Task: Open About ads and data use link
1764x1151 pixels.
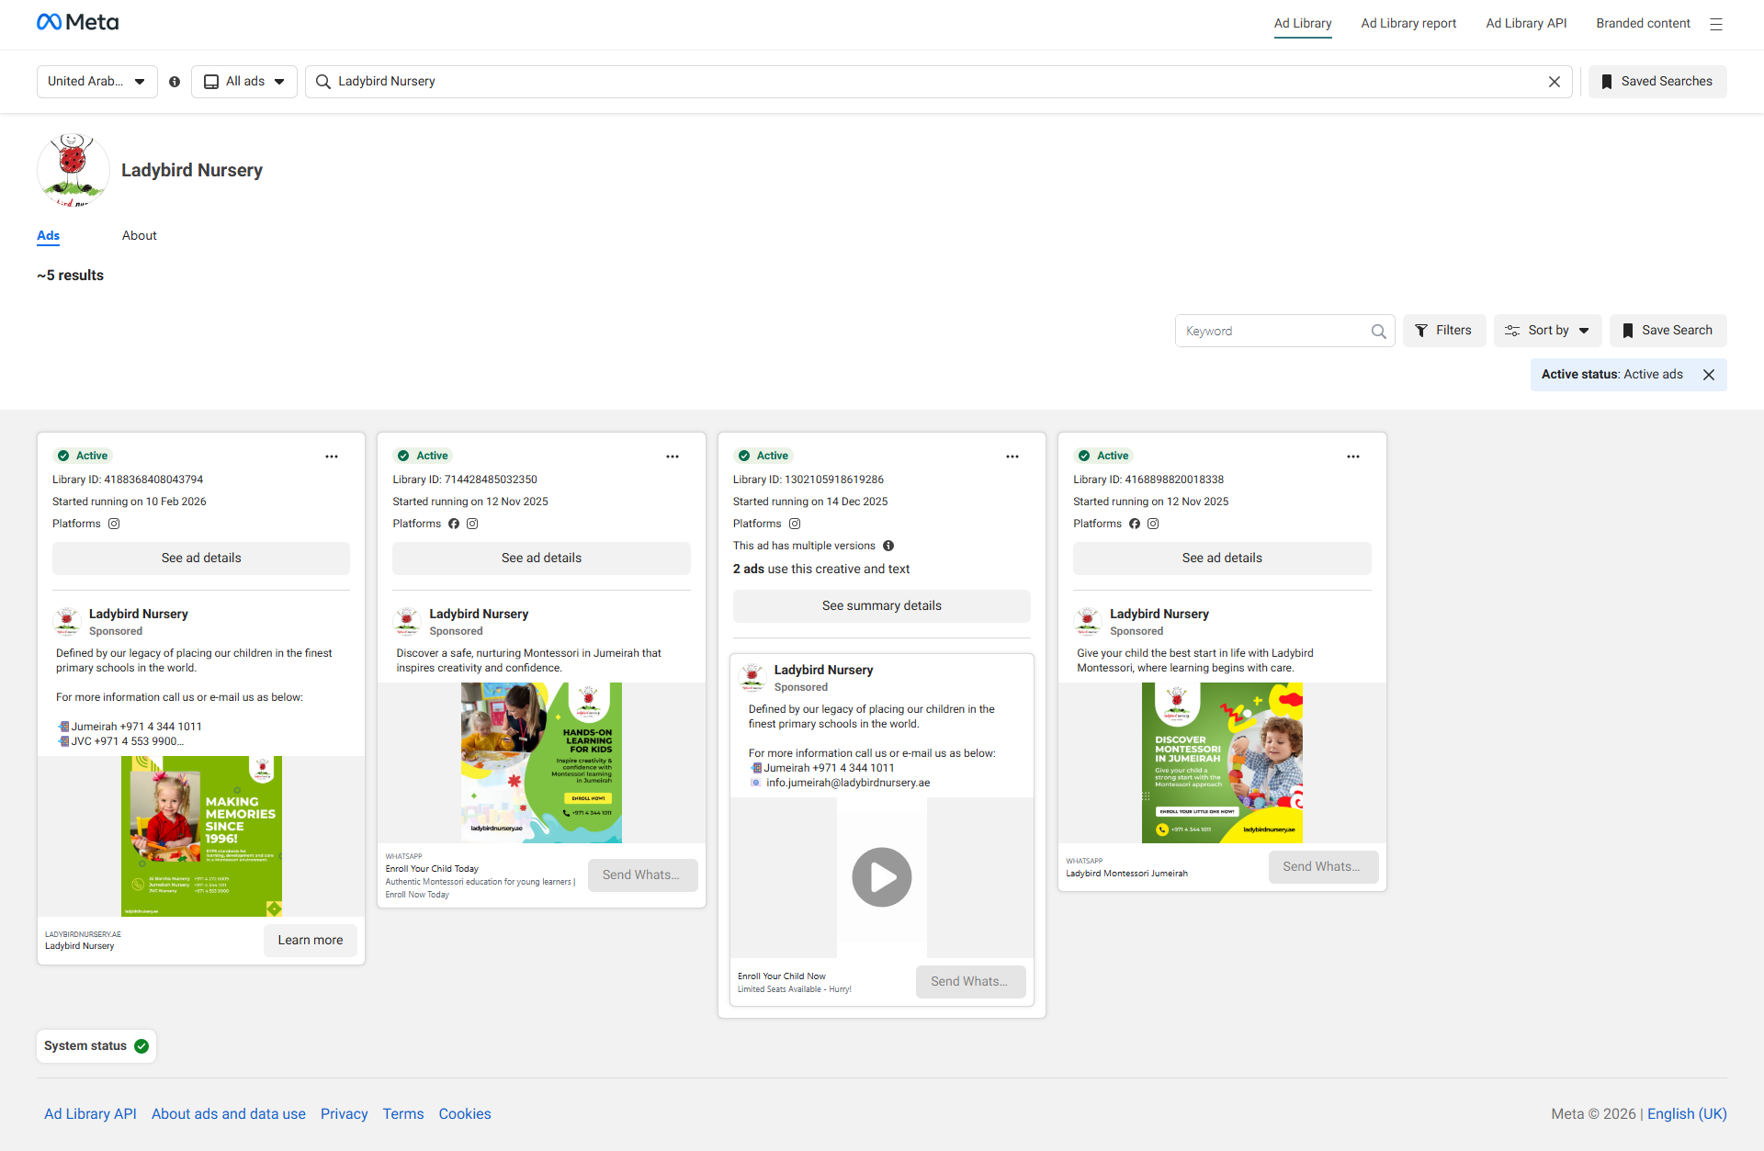Action: [x=229, y=1114]
